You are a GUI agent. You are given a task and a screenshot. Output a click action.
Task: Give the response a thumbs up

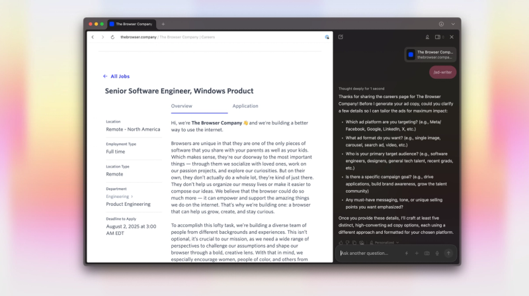(341, 242)
